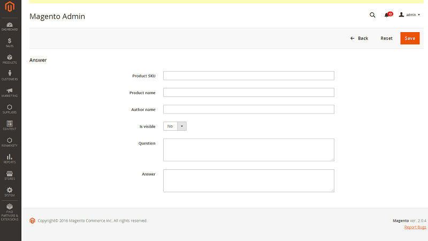Open the Stores menu item
Image resolution: width=428 pixels, height=241 pixels.
pyautogui.click(x=10, y=175)
